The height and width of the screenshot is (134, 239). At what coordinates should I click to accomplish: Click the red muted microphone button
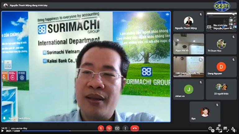point(101,128)
